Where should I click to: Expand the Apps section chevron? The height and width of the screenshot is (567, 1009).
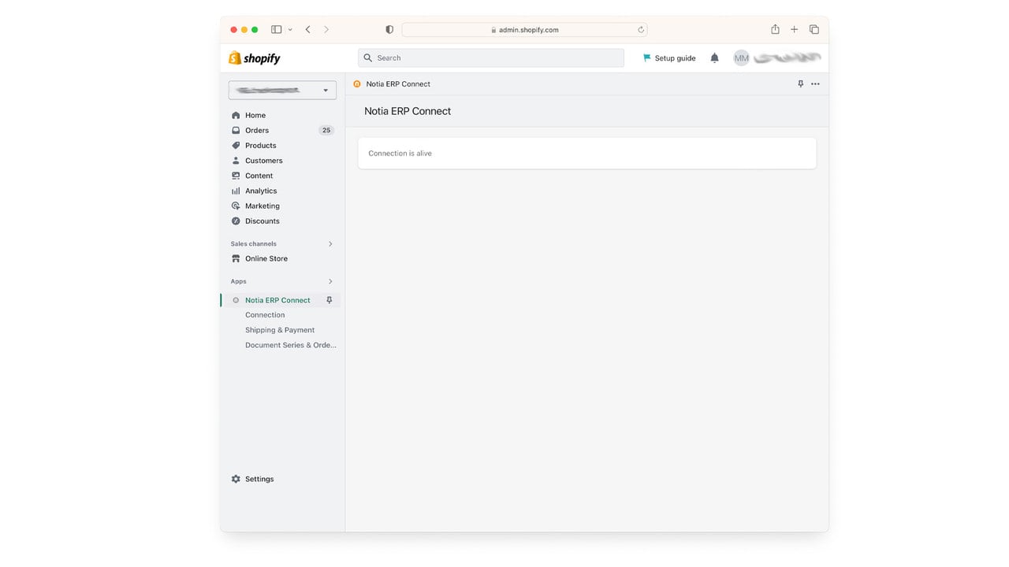tap(330, 281)
